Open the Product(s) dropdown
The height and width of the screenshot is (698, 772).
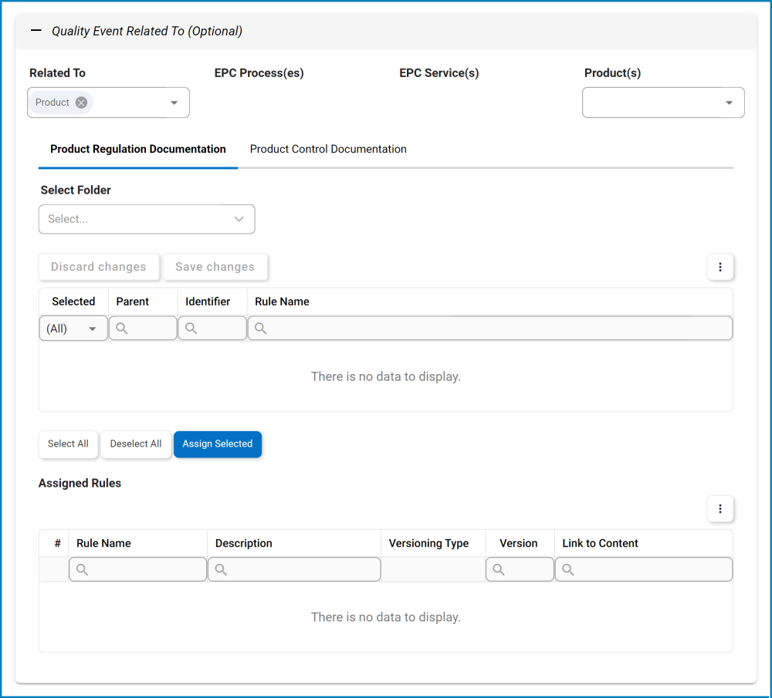(728, 102)
